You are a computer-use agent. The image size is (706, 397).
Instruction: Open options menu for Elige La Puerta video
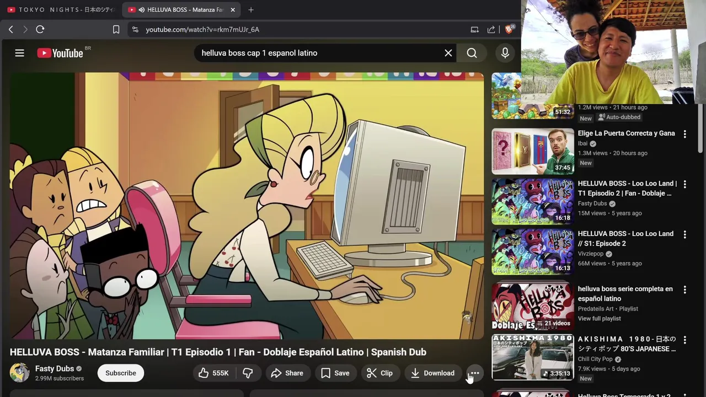685,134
